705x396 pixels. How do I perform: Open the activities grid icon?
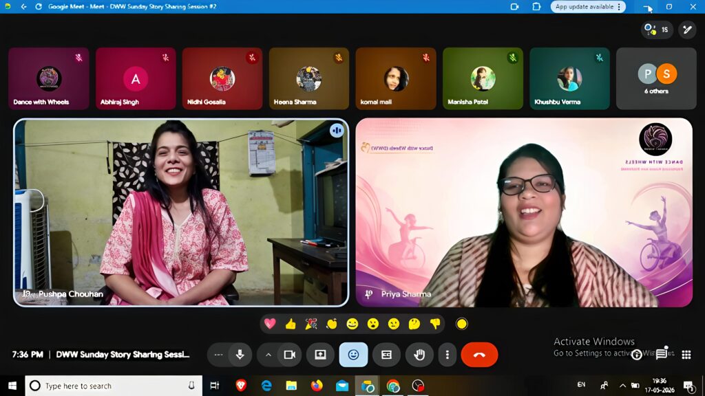[686, 355]
